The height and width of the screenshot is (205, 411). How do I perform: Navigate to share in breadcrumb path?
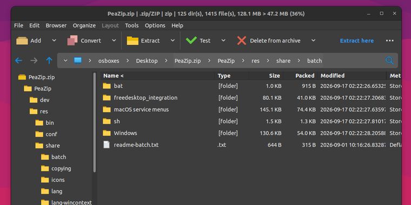283,60
